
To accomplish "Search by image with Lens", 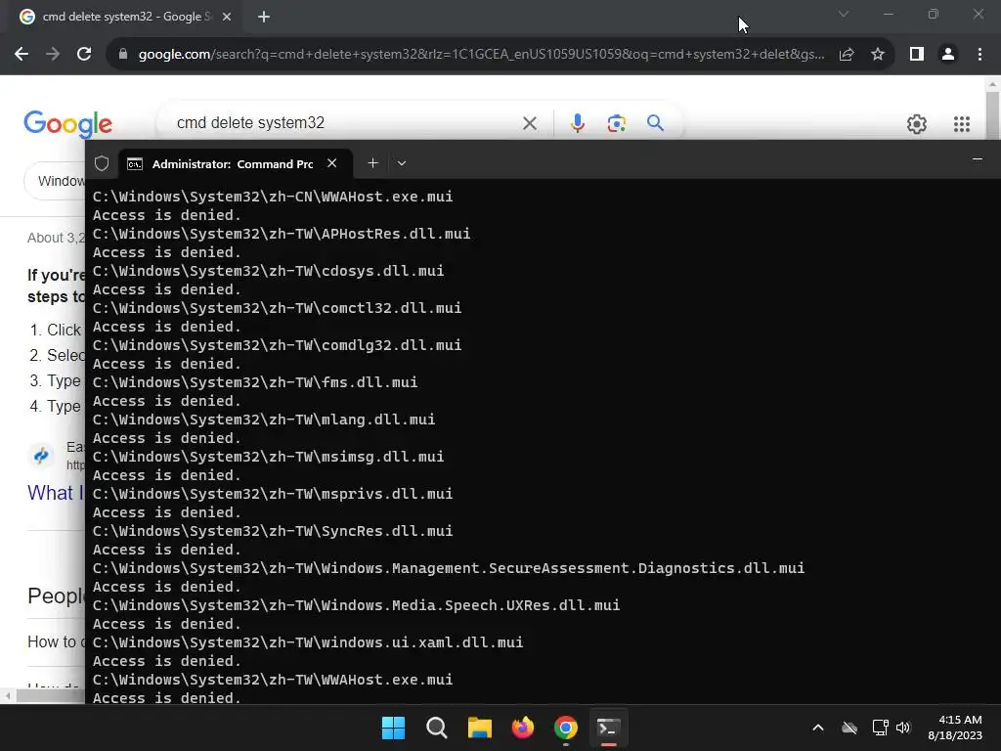I will pyautogui.click(x=616, y=123).
